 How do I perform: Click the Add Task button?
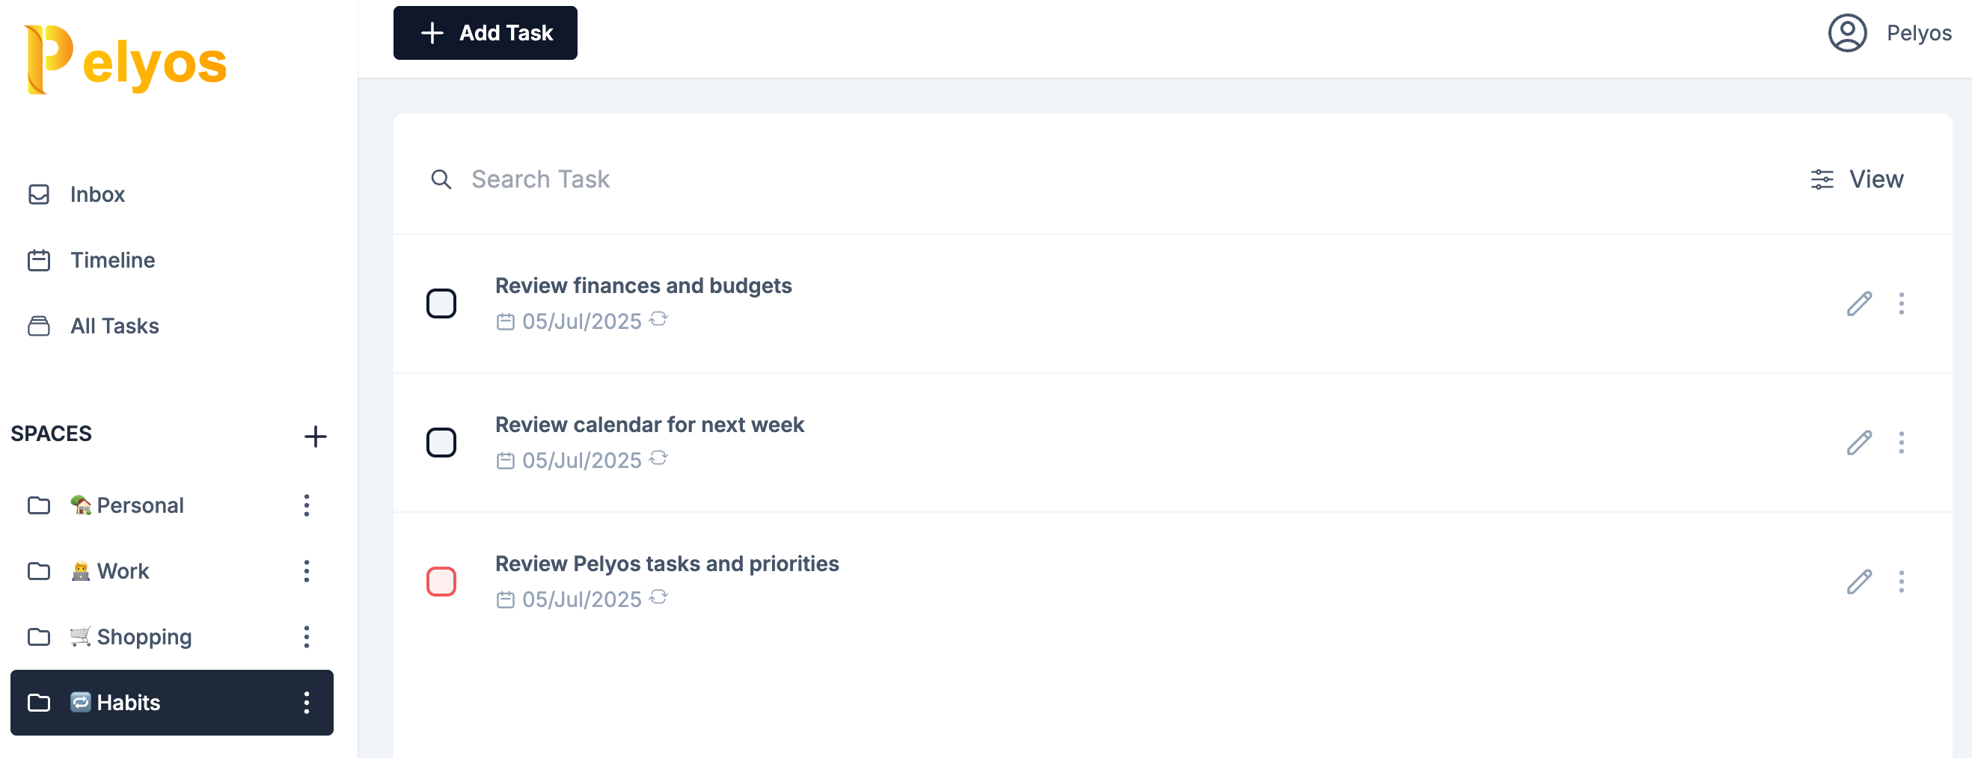[x=486, y=33]
